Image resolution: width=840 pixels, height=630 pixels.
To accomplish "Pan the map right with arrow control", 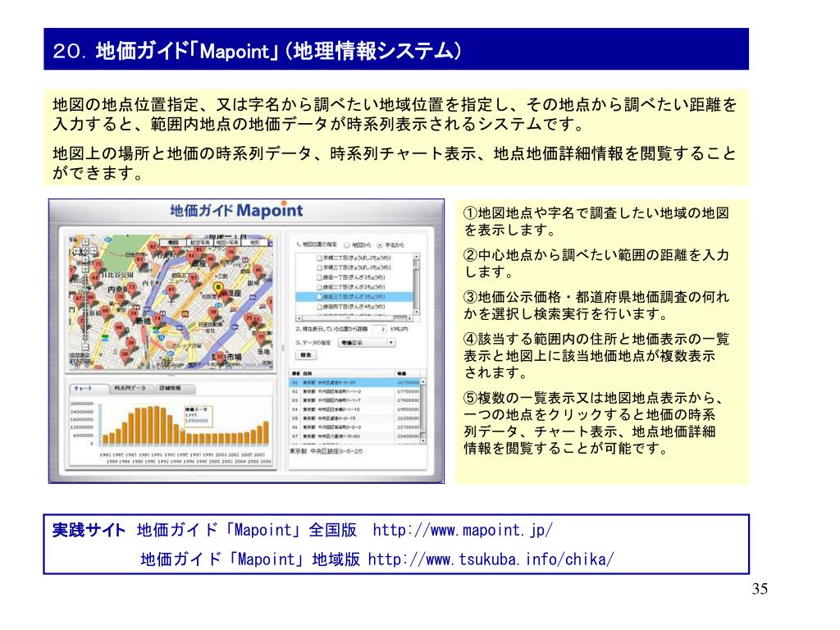I will 94,251.
